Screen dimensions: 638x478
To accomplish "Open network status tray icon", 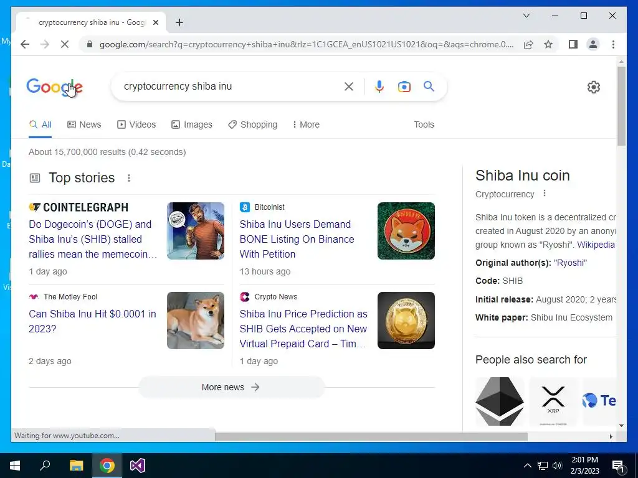I will pos(543,466).
